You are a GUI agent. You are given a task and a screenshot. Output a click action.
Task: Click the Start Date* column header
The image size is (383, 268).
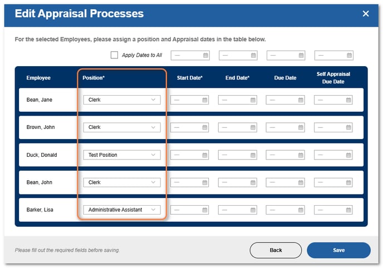click(190, 78)
